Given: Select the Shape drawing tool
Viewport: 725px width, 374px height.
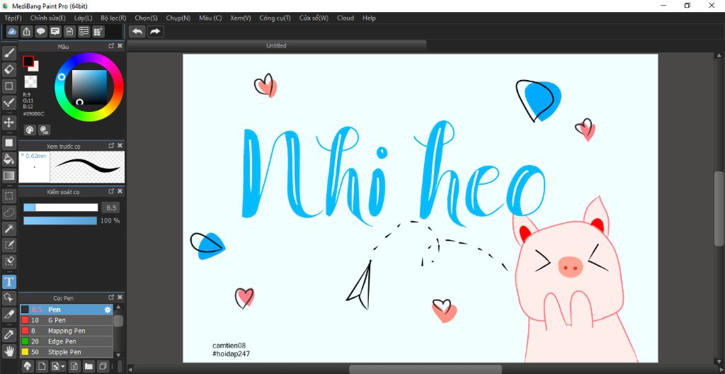Looking at the screenshot, I should point(8,86).
